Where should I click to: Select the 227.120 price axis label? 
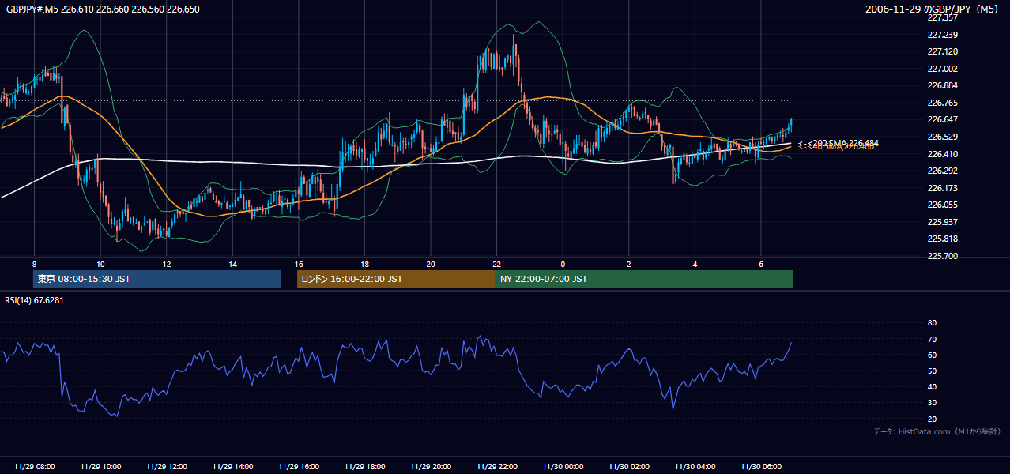click(x=941, y=51)
